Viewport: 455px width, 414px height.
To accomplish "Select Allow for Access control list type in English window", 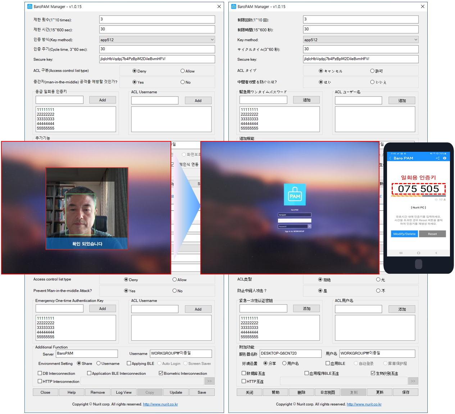I will click(x=174, y=280).
